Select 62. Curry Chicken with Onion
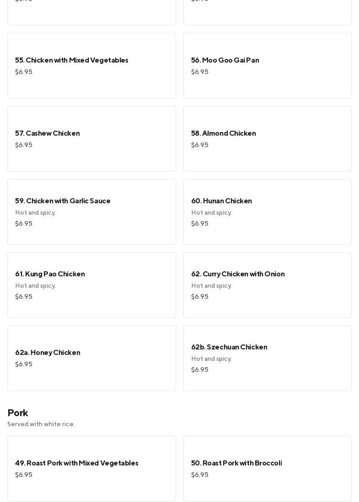359x502 pixels. click(267, 285)
